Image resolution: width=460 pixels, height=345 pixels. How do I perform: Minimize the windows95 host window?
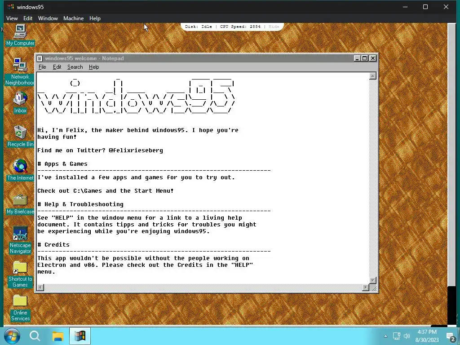coord(405,7)
